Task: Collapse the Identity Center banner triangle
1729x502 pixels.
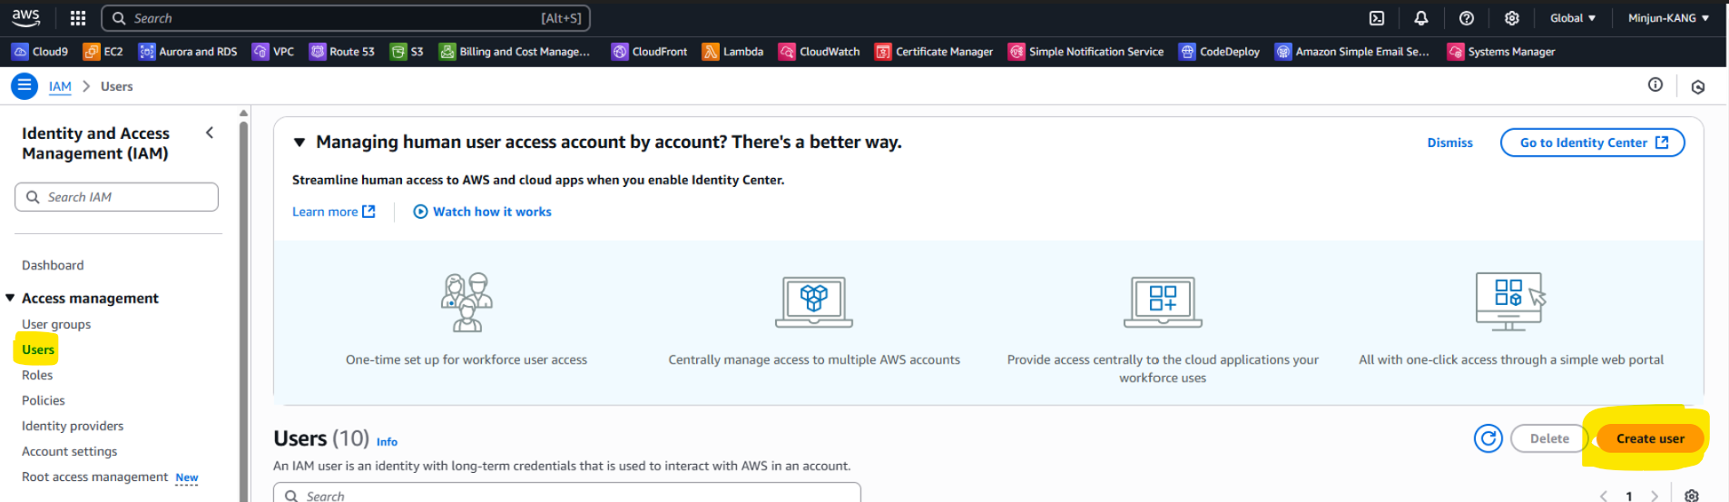Action: (x=300, y=143)
